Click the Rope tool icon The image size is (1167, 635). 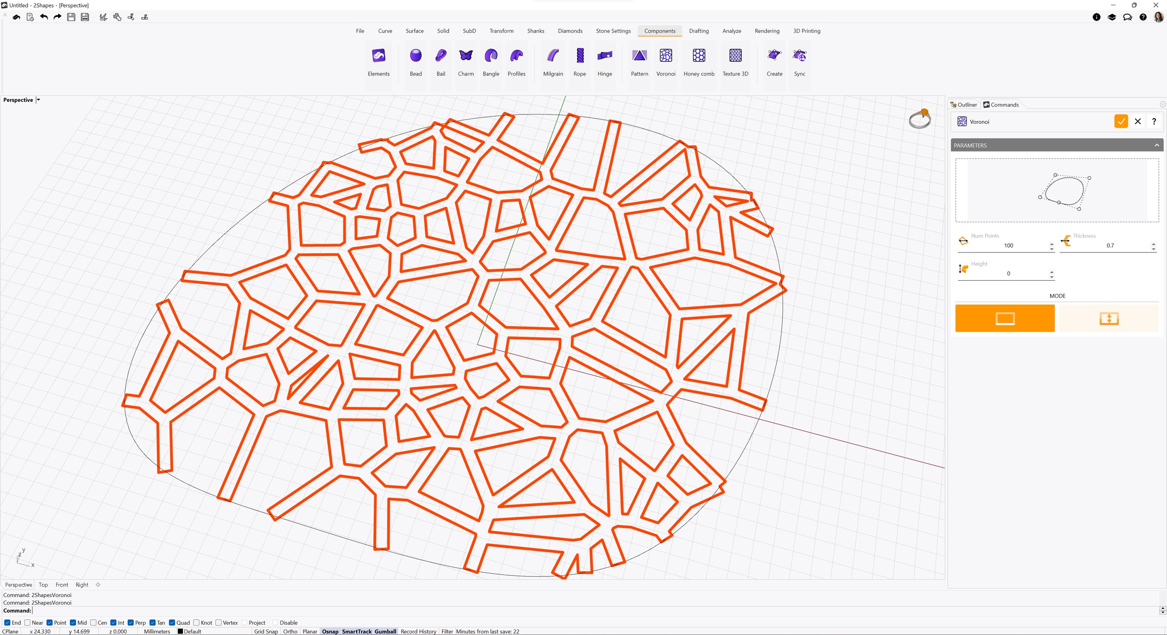pos(579,56)
